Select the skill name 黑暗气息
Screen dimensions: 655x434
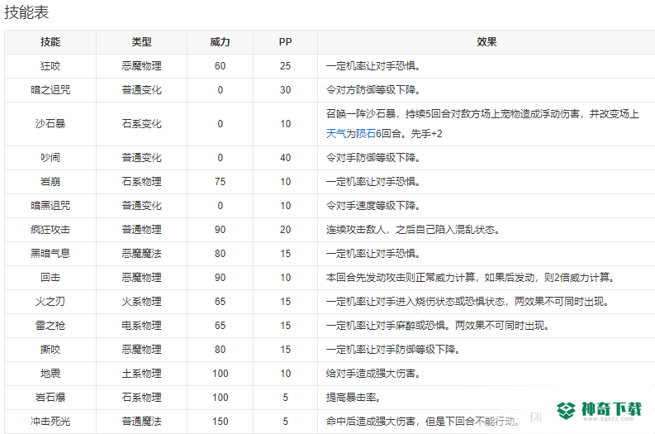50,254
